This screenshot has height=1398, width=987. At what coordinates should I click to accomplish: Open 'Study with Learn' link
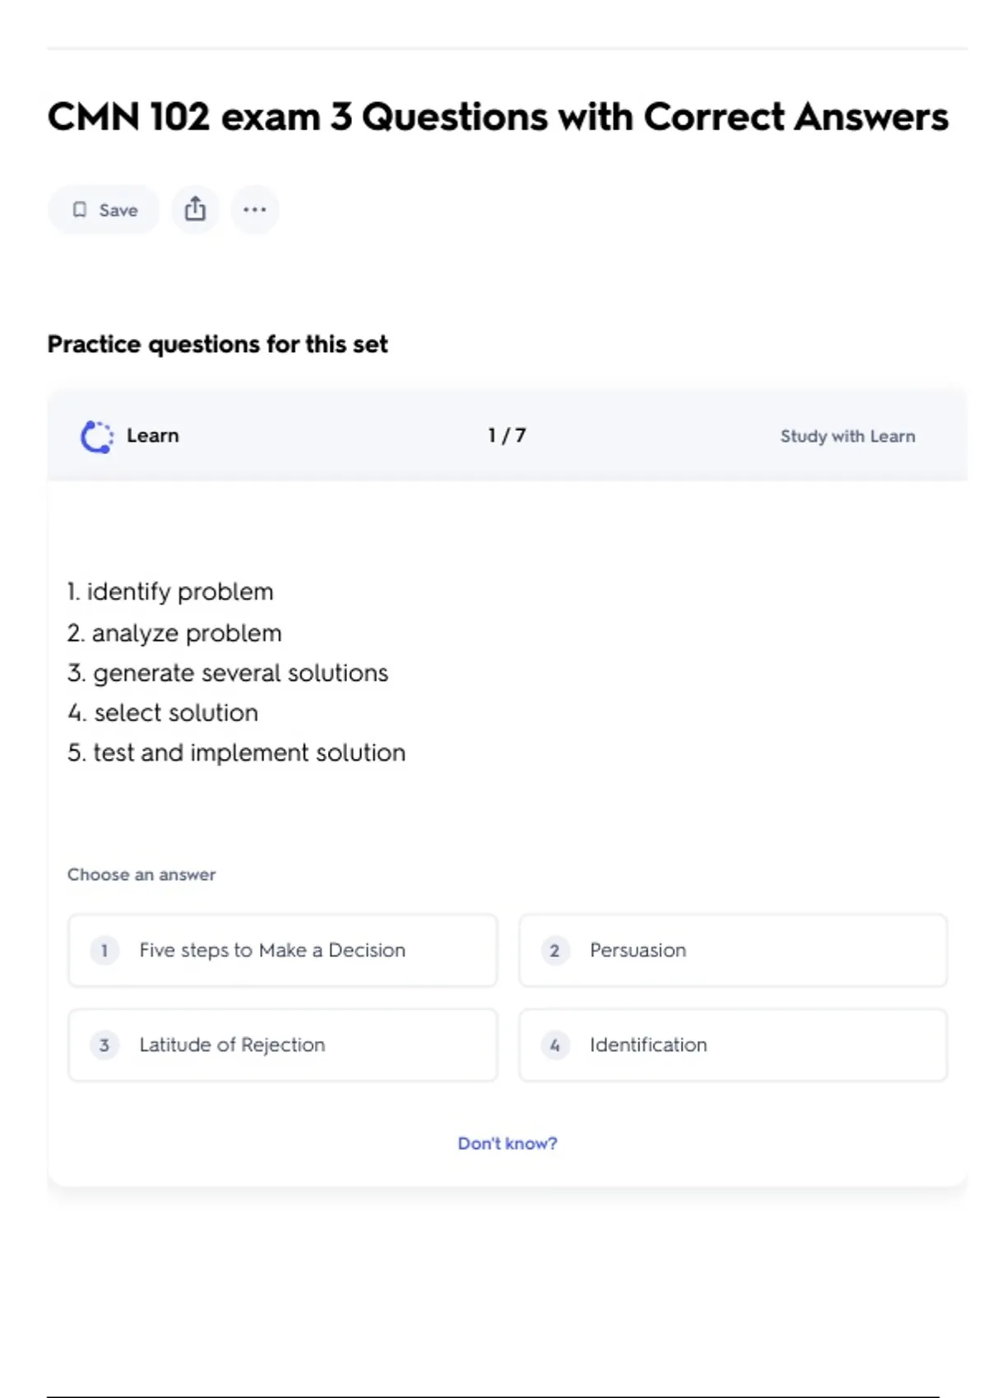(x=847, y=437)
